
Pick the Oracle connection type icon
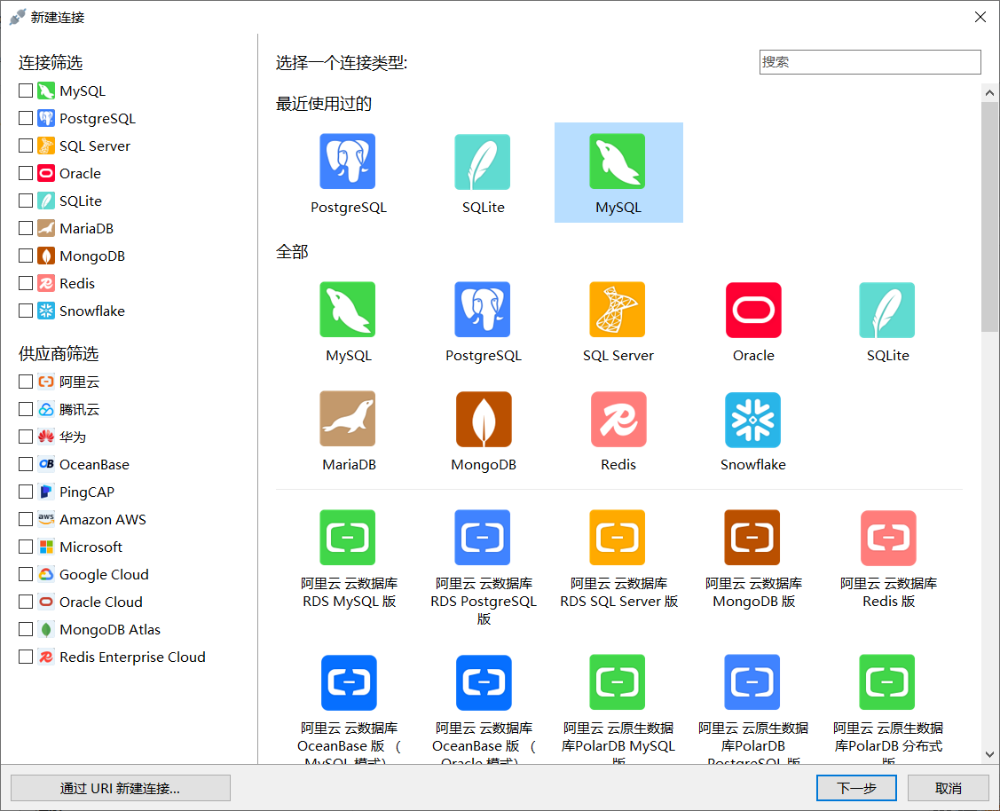[x=752, y=310]
